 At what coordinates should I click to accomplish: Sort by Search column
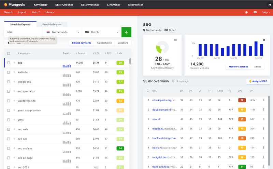pyautogui.click(x=81, y=53)
